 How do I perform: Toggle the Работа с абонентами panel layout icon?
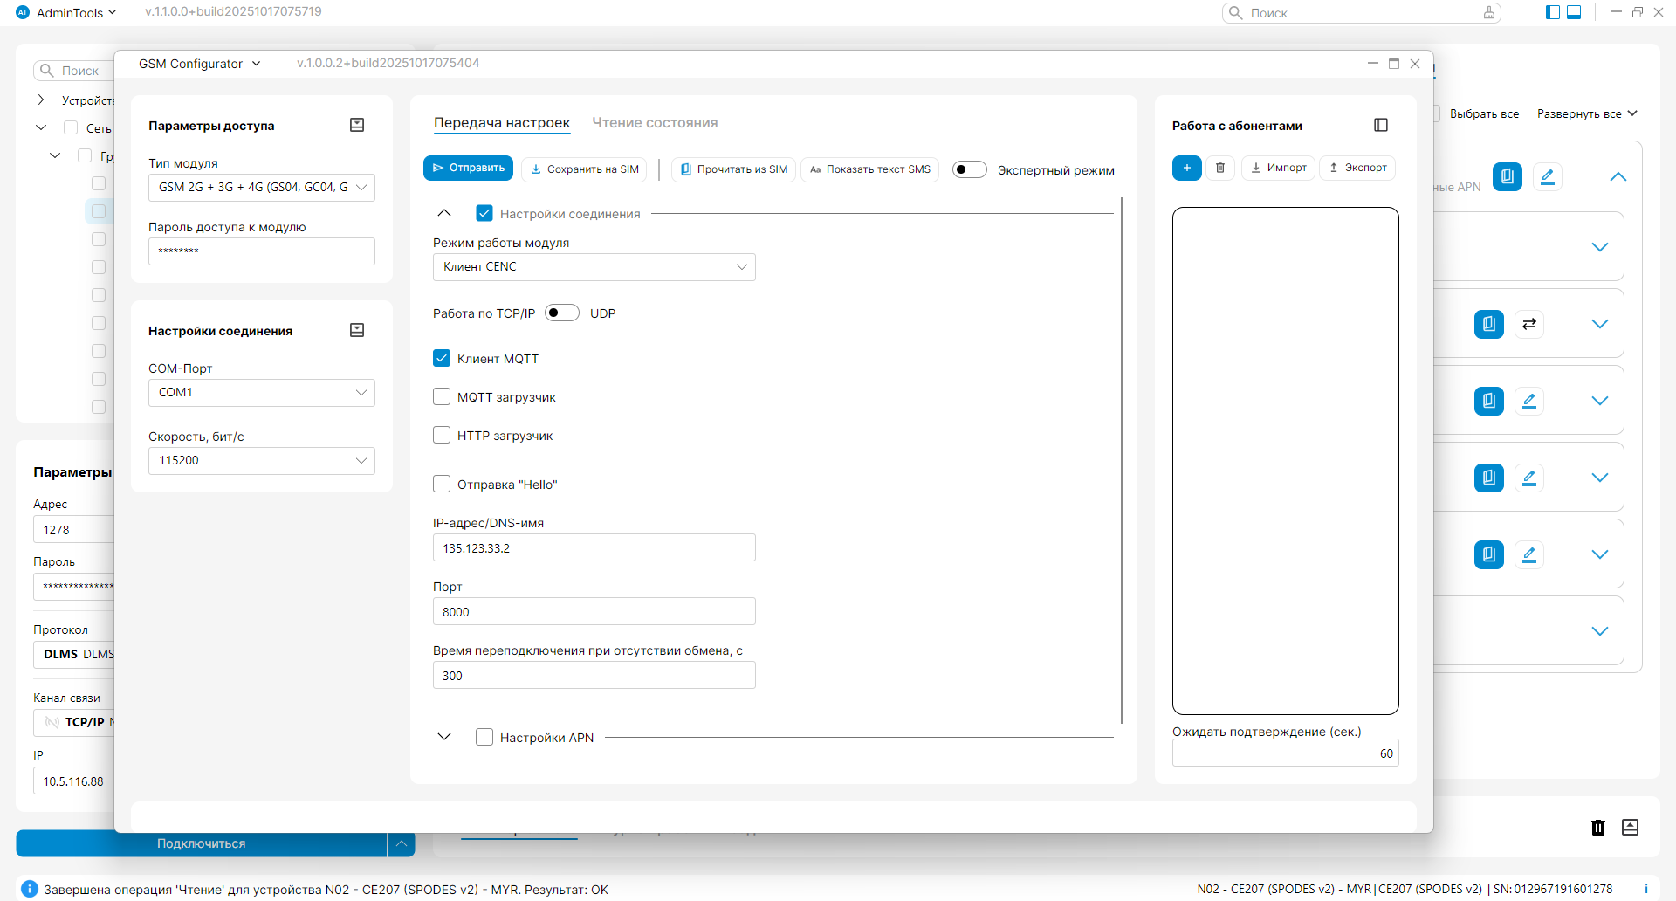[x=1381, y=125]
